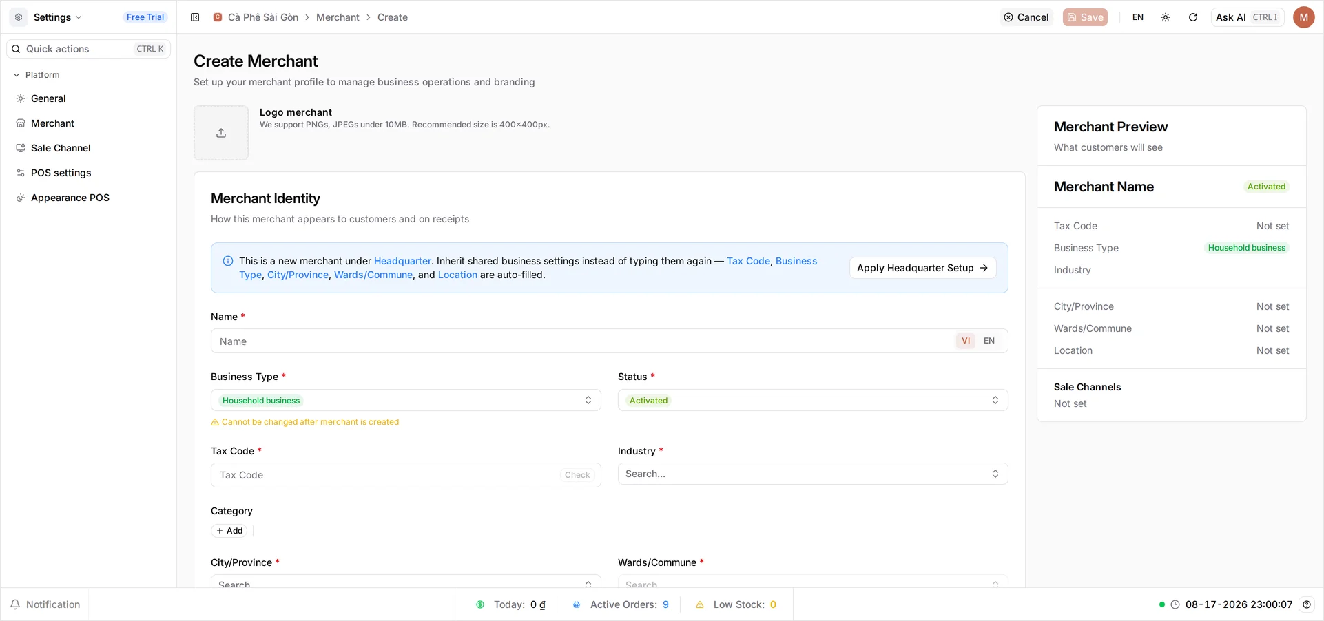1324x621 pixels.
Task: Click the info icon in Headquarter banner
Action: click(228, 261)
